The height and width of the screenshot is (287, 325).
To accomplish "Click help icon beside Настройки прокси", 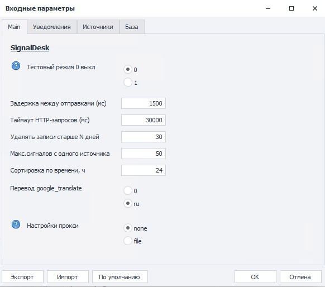I will click(16, 224).
